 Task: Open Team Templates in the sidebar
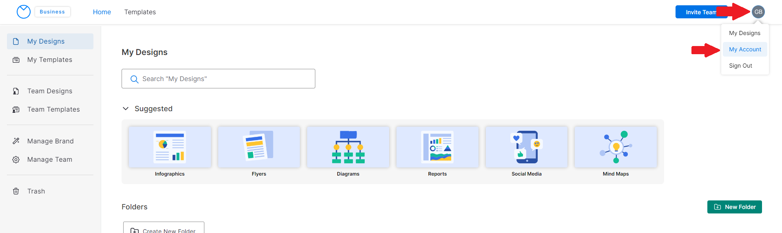pyautogui.click(x=53, y=110)
